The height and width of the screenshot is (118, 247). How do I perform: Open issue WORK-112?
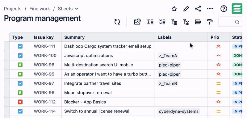pyautogui.click(x=45, y=102)
